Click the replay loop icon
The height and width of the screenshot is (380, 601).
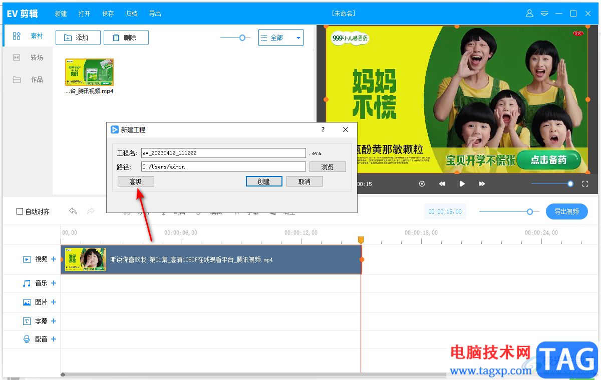click(422, 184)
